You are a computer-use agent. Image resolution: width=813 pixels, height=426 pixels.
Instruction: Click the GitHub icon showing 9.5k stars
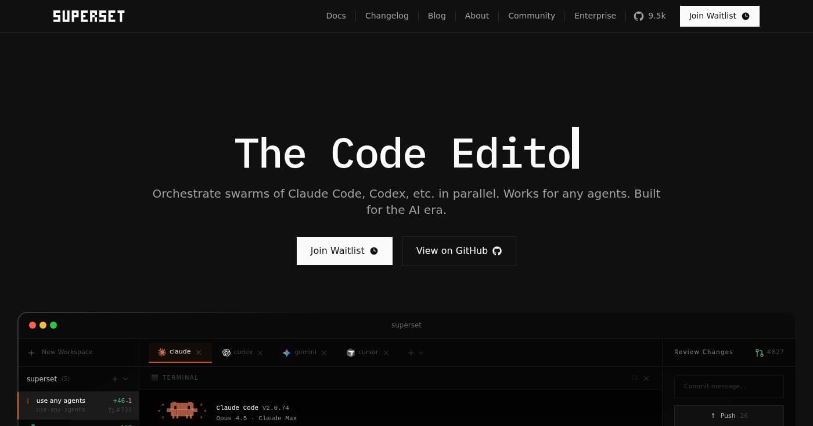point(639,16)
